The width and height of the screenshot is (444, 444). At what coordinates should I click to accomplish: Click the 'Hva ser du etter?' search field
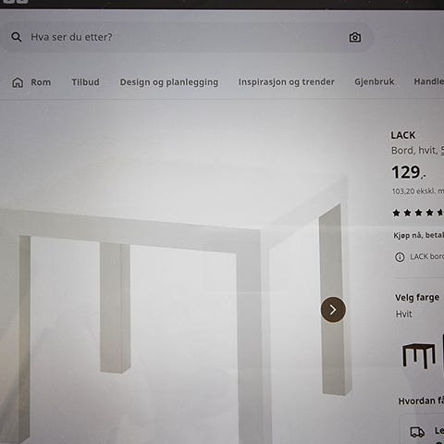coord(187,37)
